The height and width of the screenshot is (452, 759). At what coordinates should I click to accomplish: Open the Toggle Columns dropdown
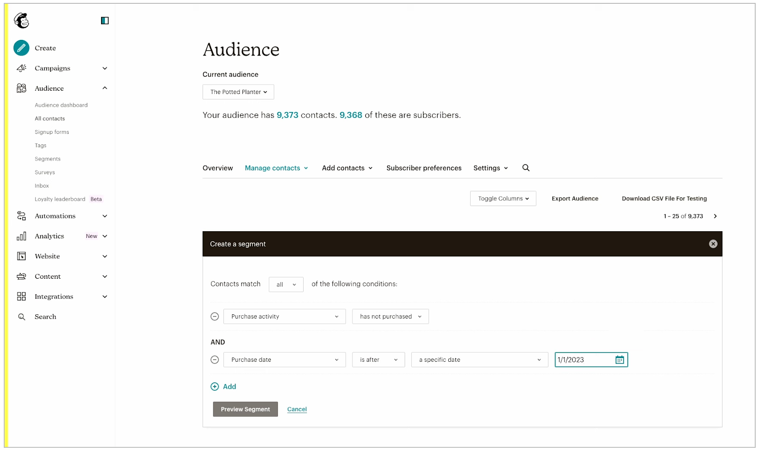pos(503,198)
